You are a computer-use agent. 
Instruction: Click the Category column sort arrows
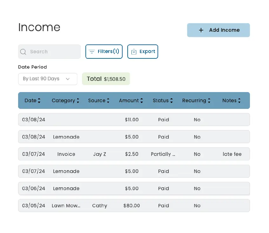(x=77, y=101)
